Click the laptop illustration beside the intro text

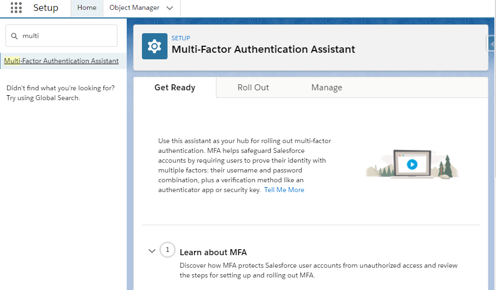coord(412,164)
